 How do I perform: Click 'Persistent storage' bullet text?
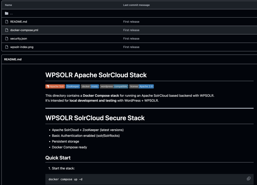pyautogui.click(x=66, y=142)
